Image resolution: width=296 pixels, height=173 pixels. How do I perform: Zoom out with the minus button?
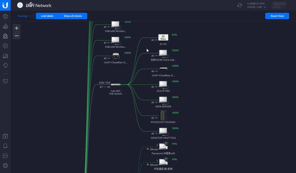pos(16,36)
